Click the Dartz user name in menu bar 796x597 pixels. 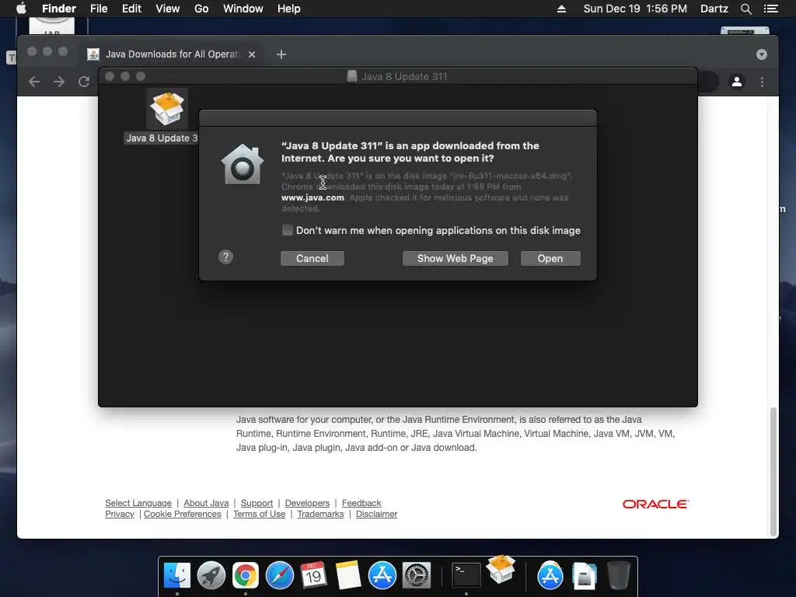click(x=714, y=9)
